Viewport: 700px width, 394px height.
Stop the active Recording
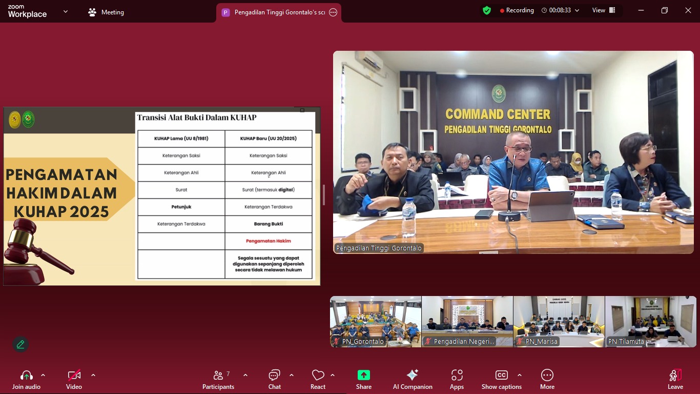point(517,10)
